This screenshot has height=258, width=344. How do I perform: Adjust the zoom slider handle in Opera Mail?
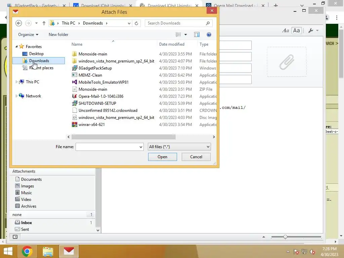click(x=285, y=237)
